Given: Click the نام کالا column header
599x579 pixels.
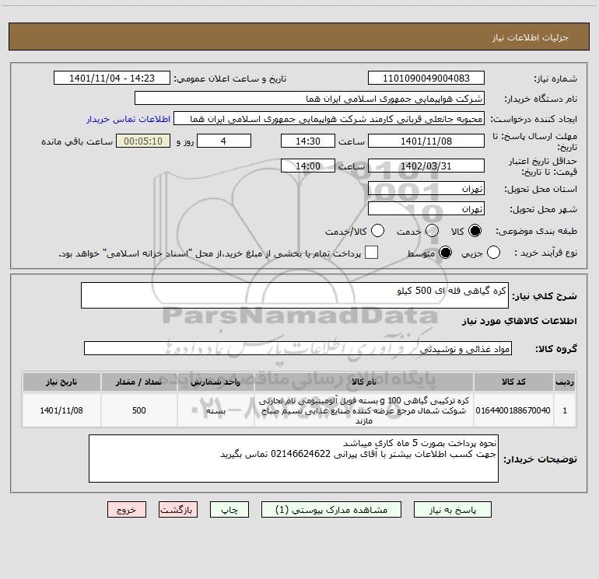Looking at the screenshot, I should [x=364, y=382].
